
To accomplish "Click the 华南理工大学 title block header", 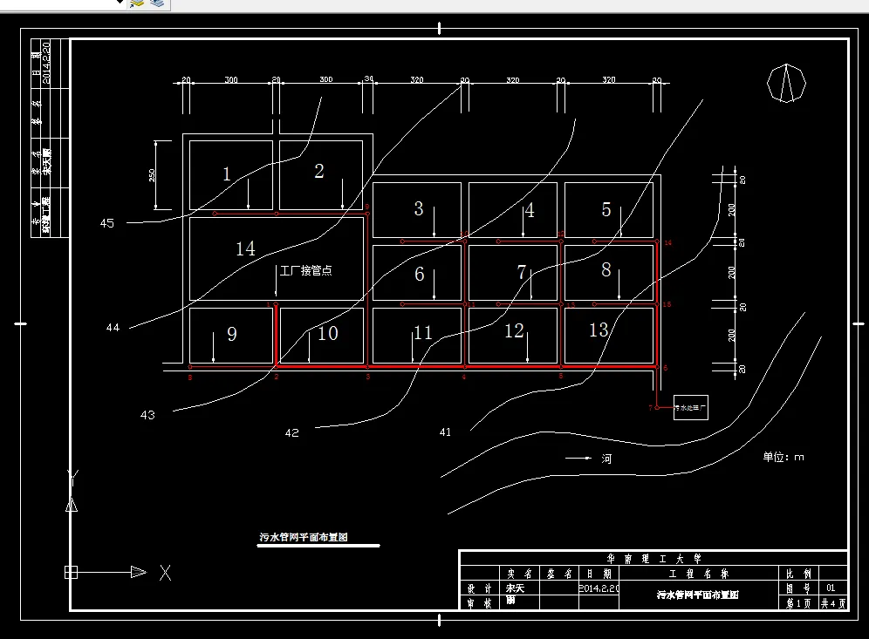I will click(x=654, y=559).
